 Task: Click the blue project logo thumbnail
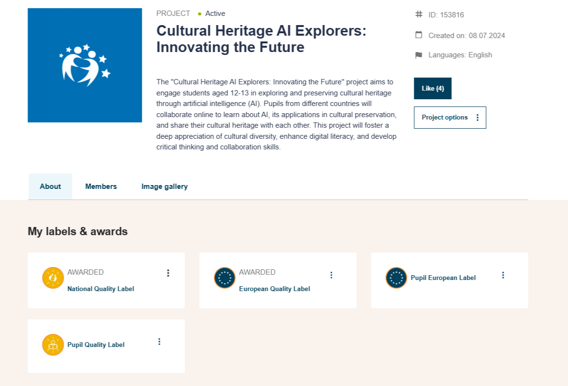tap(85, 65)
